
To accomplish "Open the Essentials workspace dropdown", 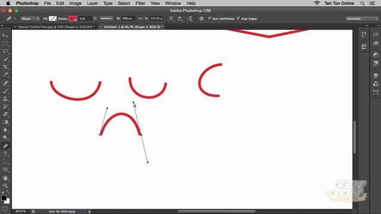I will click(x=362, y=18).
